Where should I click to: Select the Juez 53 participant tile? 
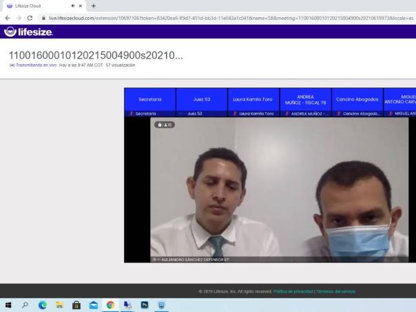point(201,99)
